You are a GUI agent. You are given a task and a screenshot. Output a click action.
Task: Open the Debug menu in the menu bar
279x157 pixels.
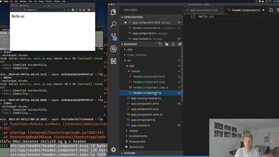[x=41, y=1]
